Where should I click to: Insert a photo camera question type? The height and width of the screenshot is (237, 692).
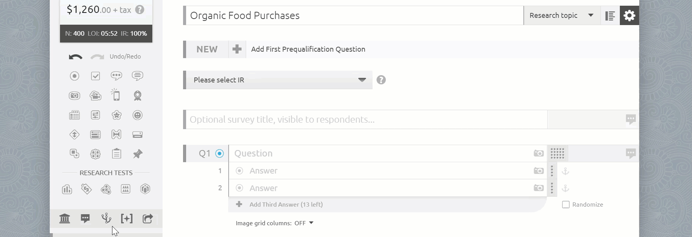74,96
